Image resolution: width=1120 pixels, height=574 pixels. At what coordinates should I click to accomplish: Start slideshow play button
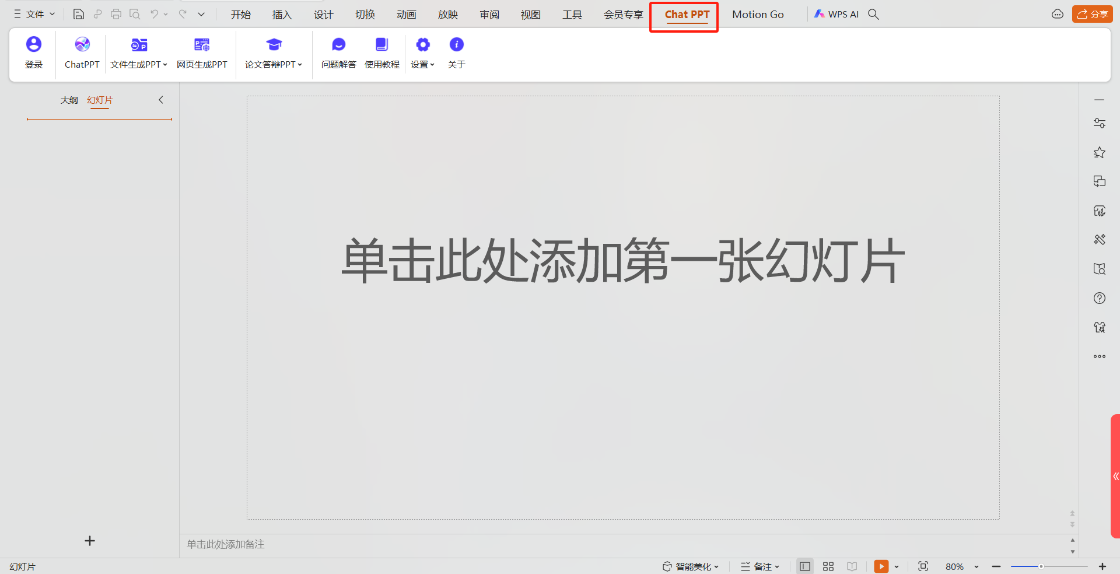881,566
